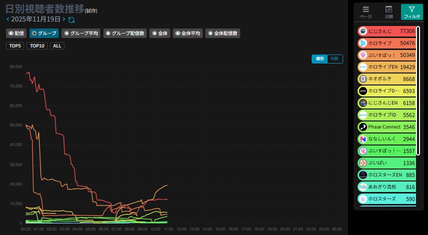Go to the previous date arrow
428x235 pixels.
[x=7, y=19]
